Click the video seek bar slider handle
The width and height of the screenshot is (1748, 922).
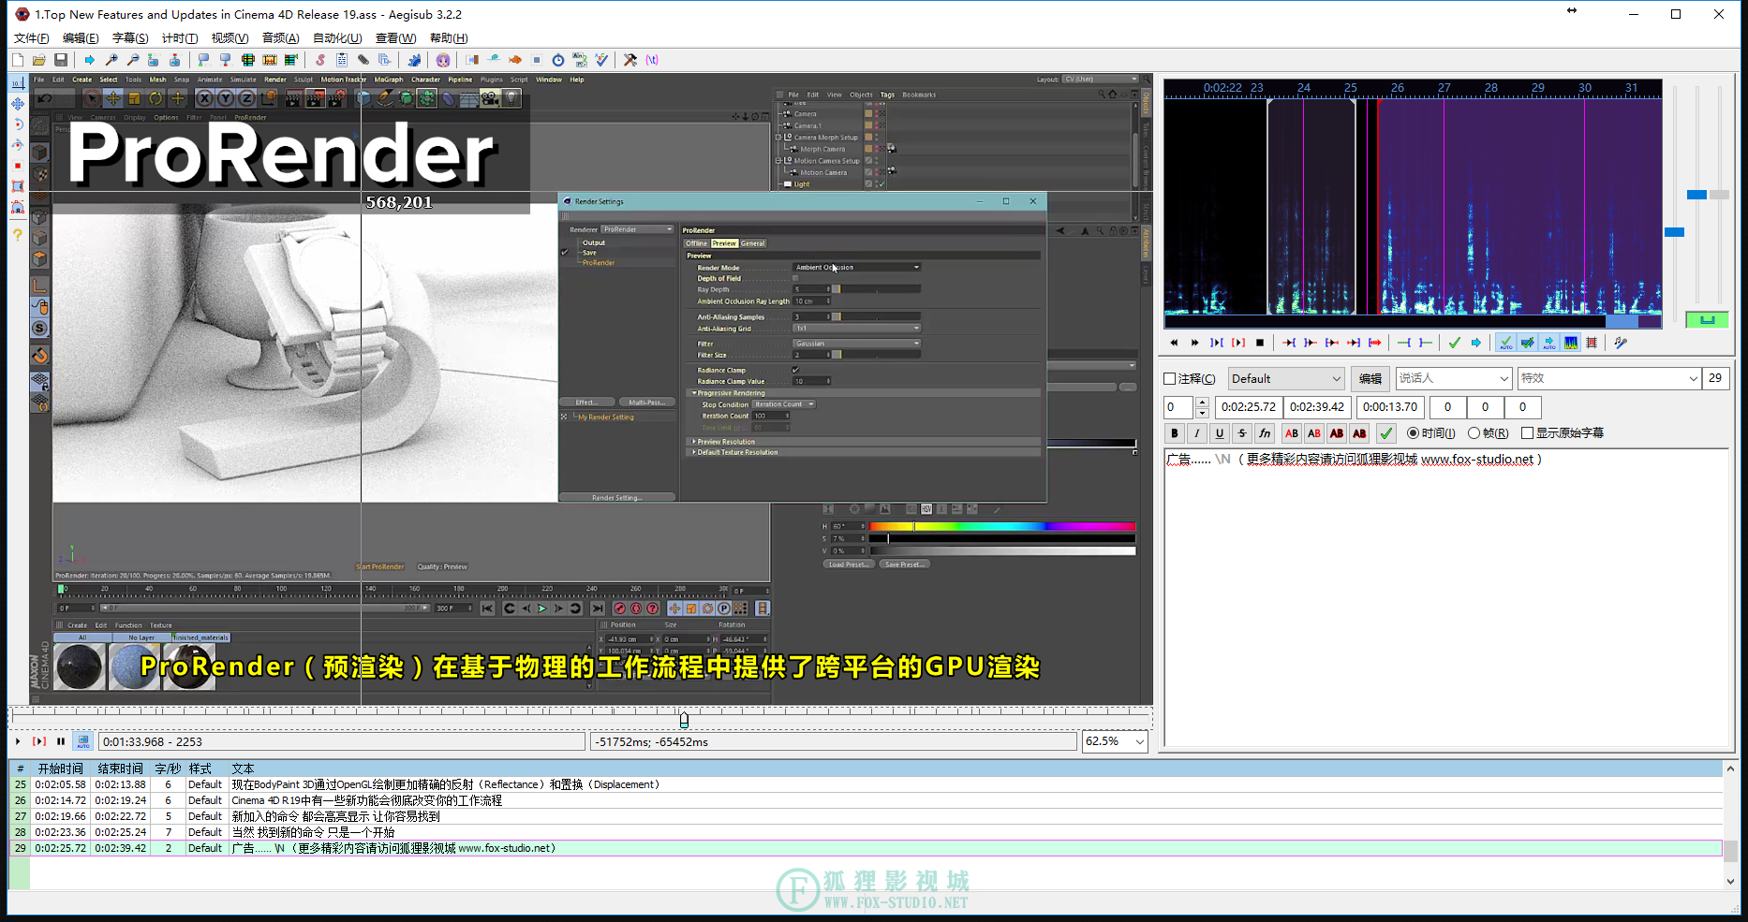684,719
